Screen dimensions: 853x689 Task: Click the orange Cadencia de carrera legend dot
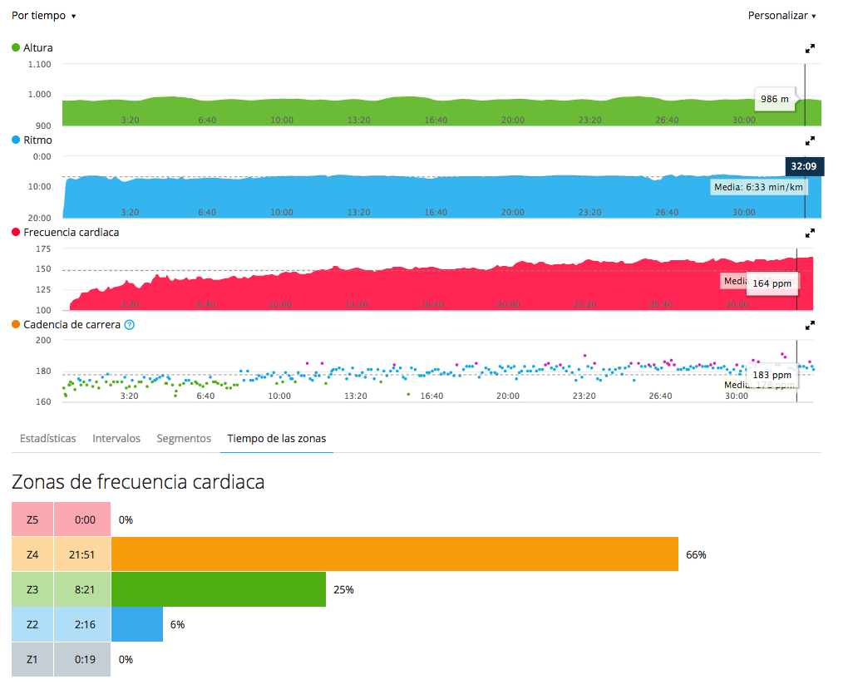(x=16, y=324)
